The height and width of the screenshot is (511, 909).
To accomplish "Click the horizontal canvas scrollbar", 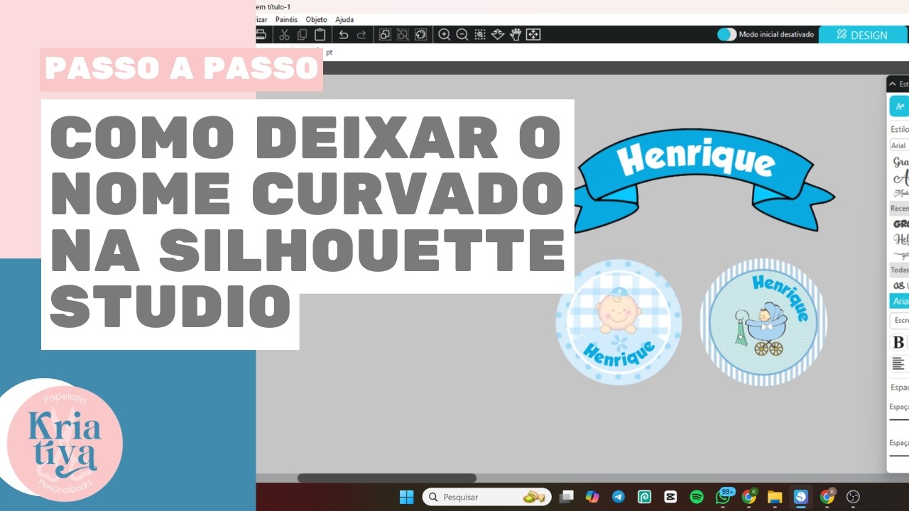I will coord(387,478).
